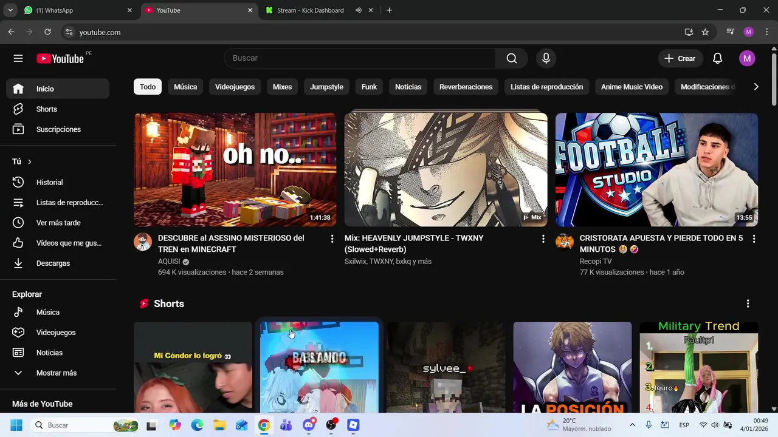Open Chrome media controls icon
This screenshot has width=778, height=437.
731,32
